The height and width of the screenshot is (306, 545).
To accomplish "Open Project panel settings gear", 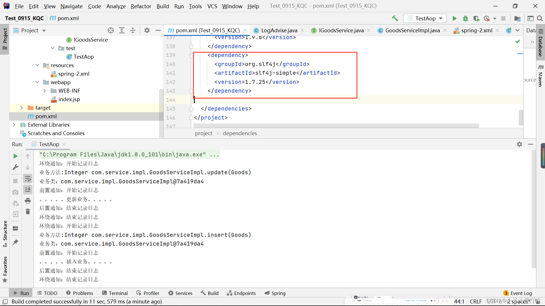I will (x=147, y=30).
